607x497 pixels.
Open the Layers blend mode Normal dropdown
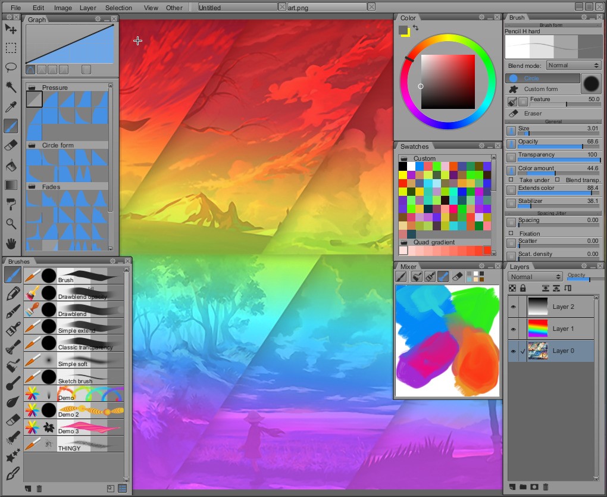(535, 277)
